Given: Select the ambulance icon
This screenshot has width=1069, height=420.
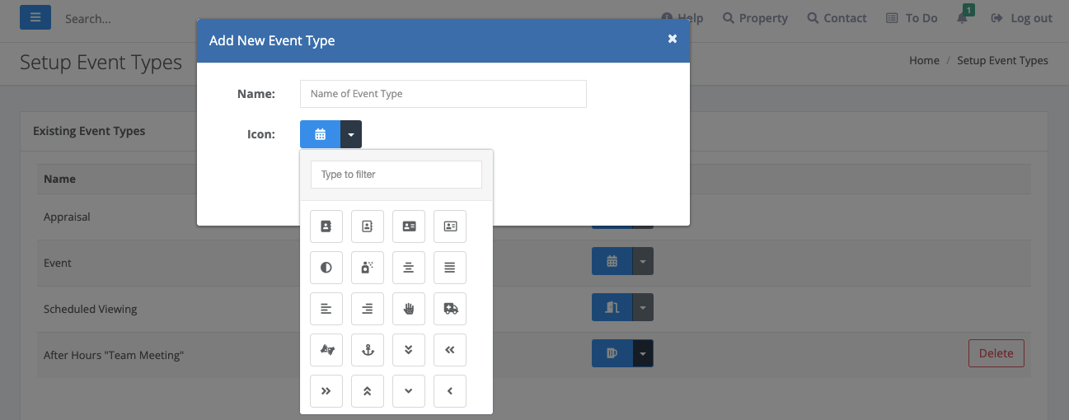Looking at the screenshot, I should [x=450, y=308].
